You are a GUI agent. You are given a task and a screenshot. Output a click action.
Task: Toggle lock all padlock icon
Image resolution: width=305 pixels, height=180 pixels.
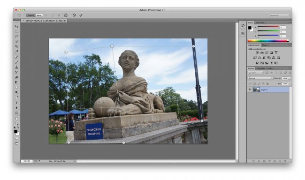click(x=267, y=83)
